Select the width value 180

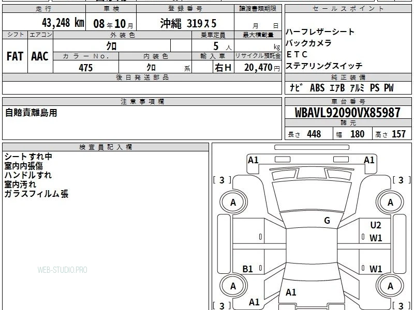tap(357, 134)
